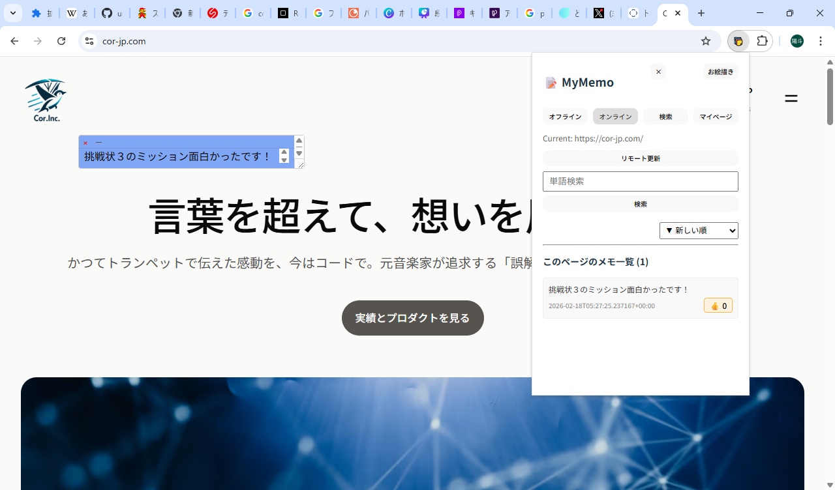Click the up stepper on the memo note
835x490 pixels.
tap(284, 151)
